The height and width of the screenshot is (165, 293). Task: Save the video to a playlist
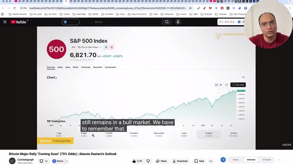[199, 161]
